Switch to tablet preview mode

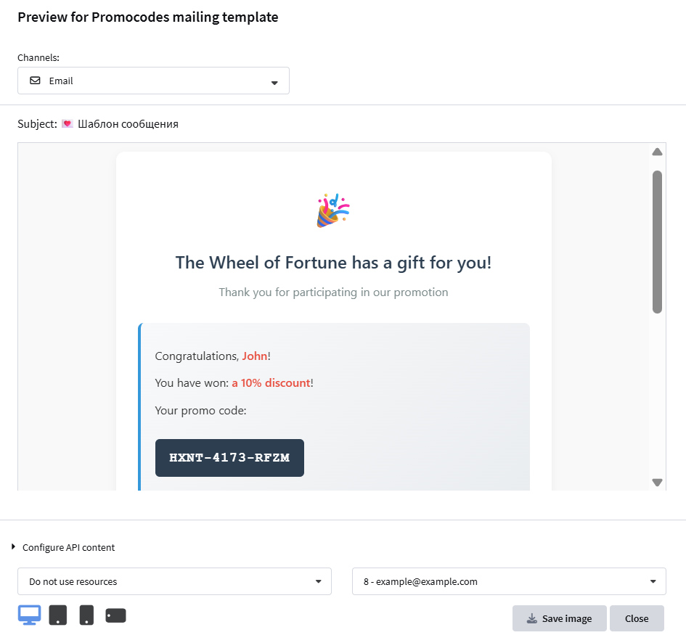click(58, 615)
